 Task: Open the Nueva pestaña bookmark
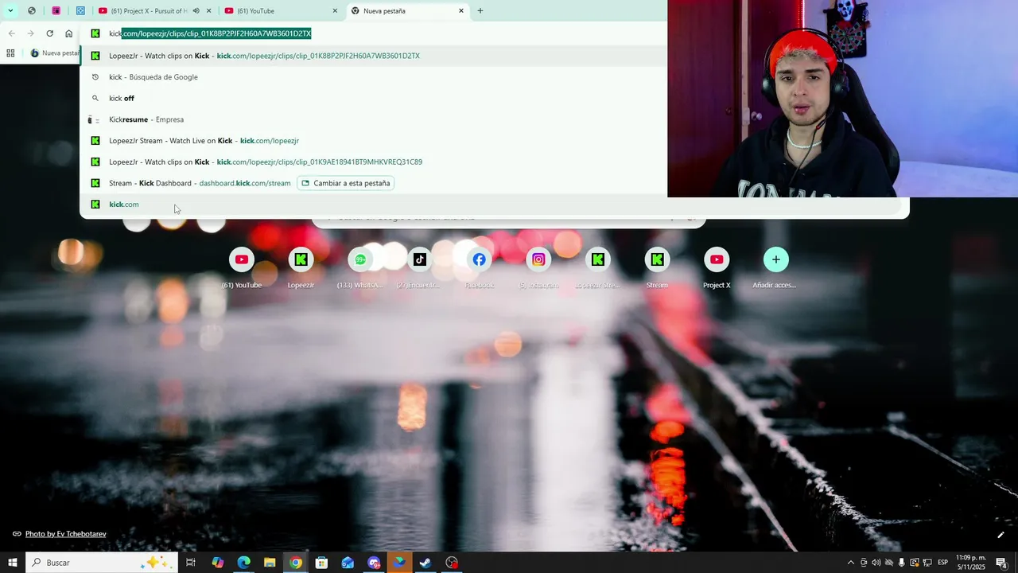click(54, 53)
